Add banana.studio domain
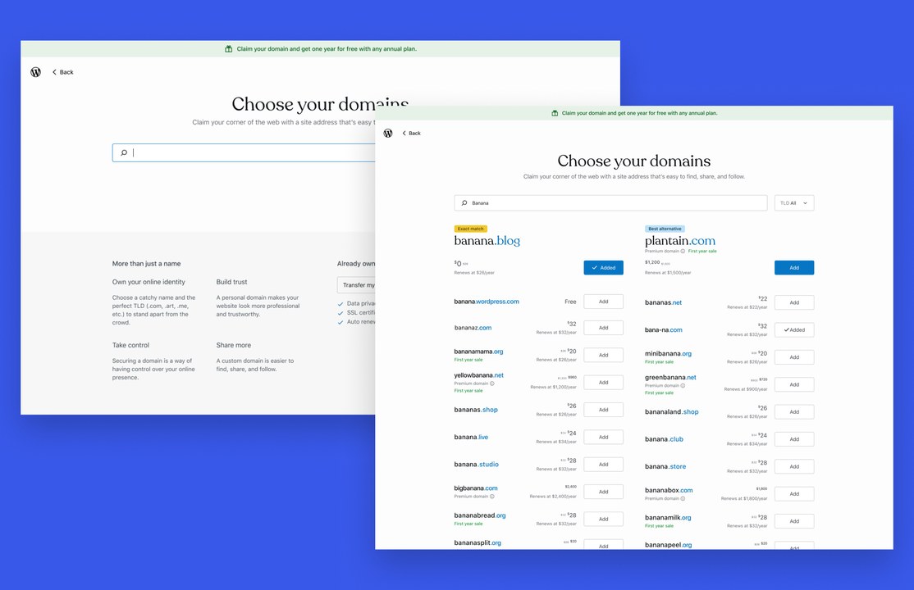The image size is (914, 590). [x=603, y=465]
